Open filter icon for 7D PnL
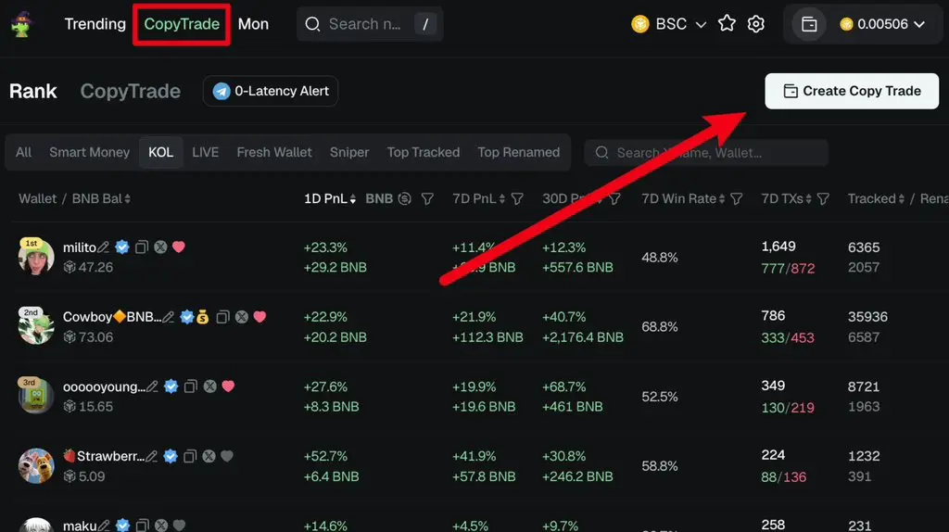The image size is (949, 532). [x=517, y=199]
